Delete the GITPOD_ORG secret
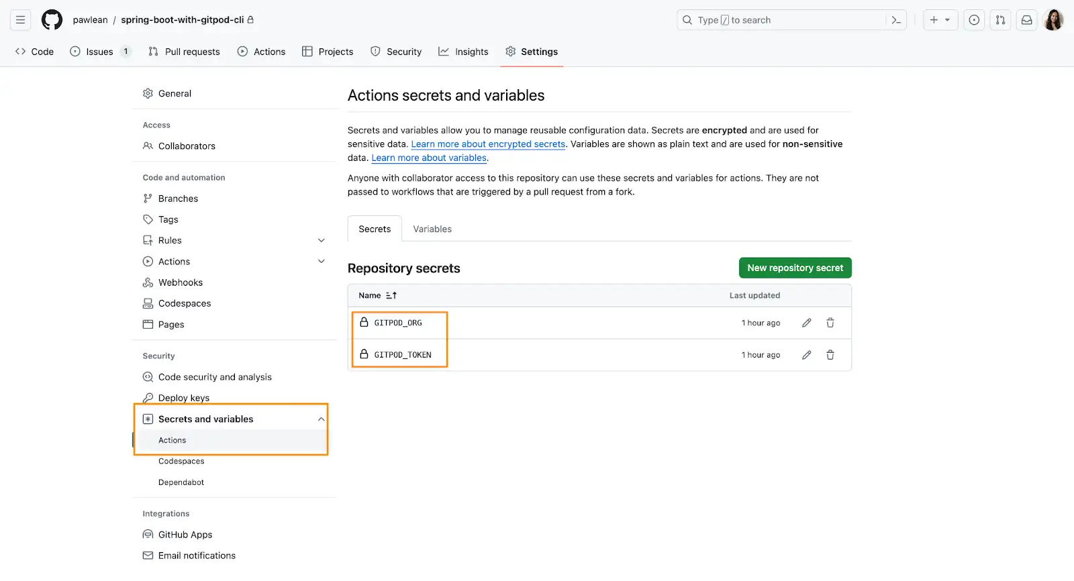 click(830, 323)
